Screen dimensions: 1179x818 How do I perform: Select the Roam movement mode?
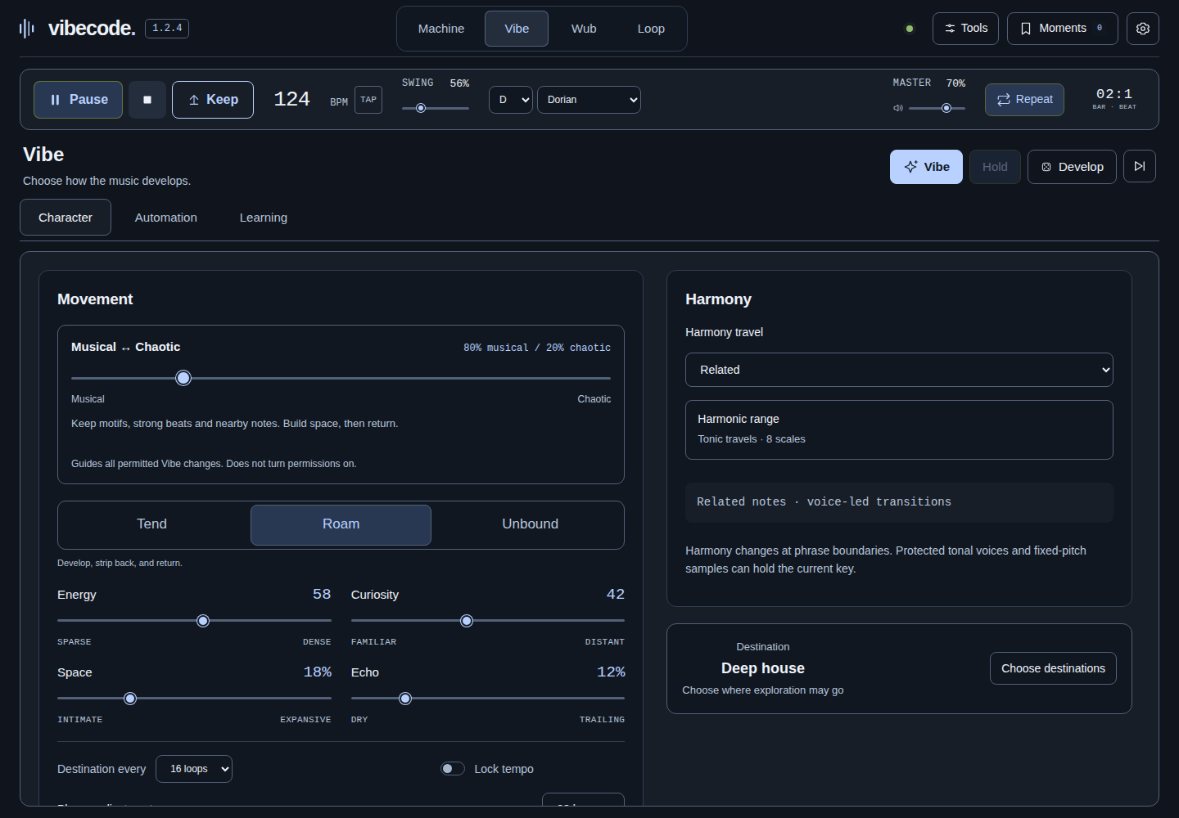pos(341,524)
